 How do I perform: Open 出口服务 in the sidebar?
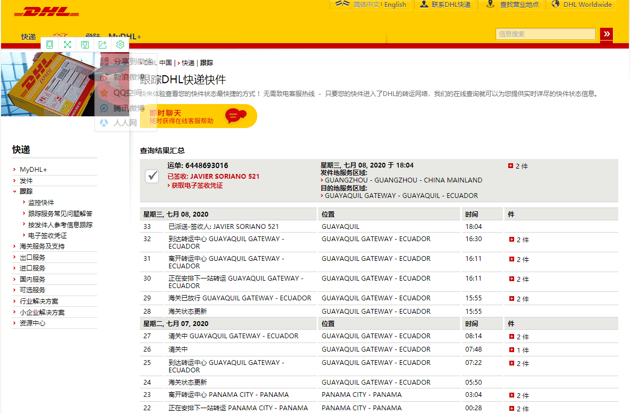coord(33,257)
